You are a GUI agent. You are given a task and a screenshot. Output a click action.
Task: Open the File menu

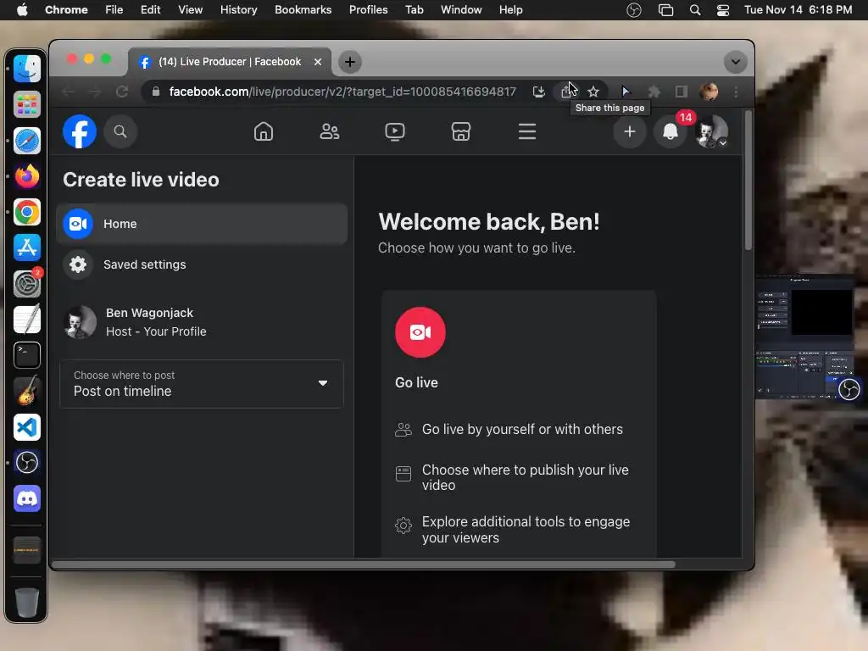point(114,10)
